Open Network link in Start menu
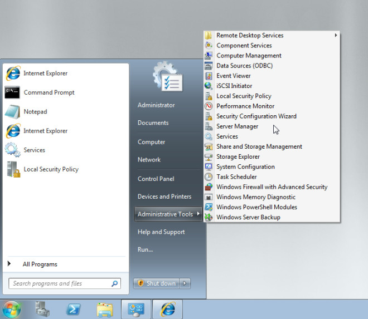The image size is (368, 319). pos(149,160)
